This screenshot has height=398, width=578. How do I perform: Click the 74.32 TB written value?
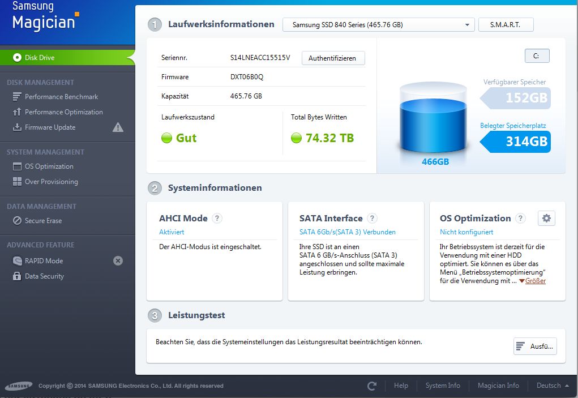point(323,138)
